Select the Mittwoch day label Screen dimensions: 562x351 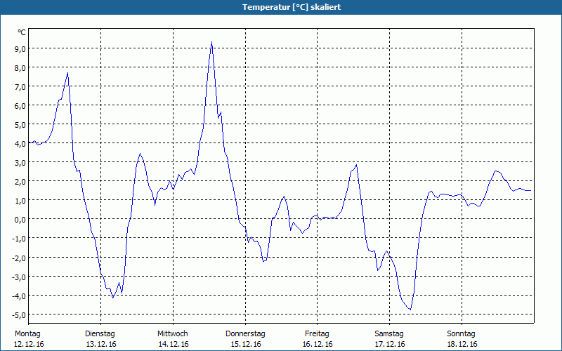172,334
